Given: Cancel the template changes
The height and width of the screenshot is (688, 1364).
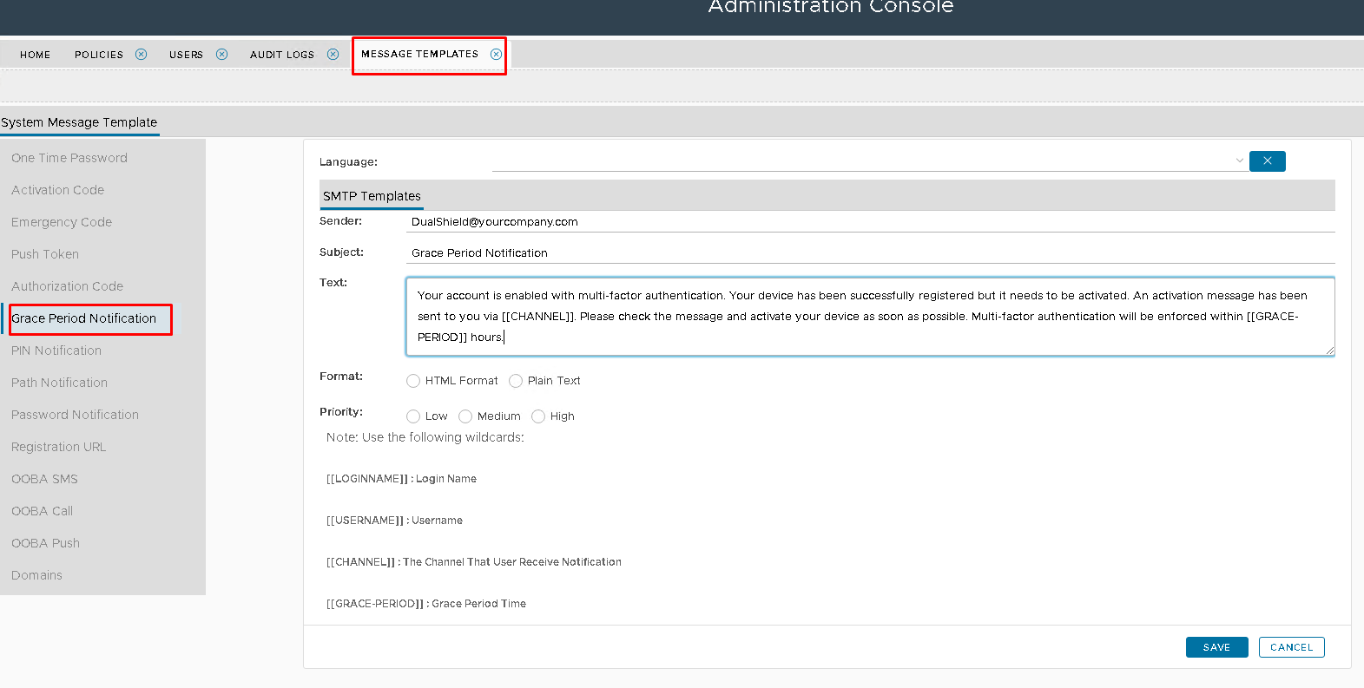Looking at the screenshot, I should (1291, 647).
